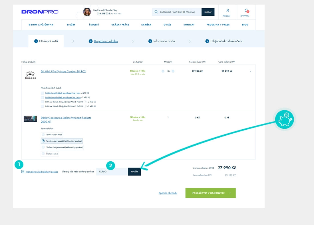314x225 pixels.
Task: Enable DJI Care Refresh 2letý plán checkbox
Action: pyautogui.click(x=43, y=106)
